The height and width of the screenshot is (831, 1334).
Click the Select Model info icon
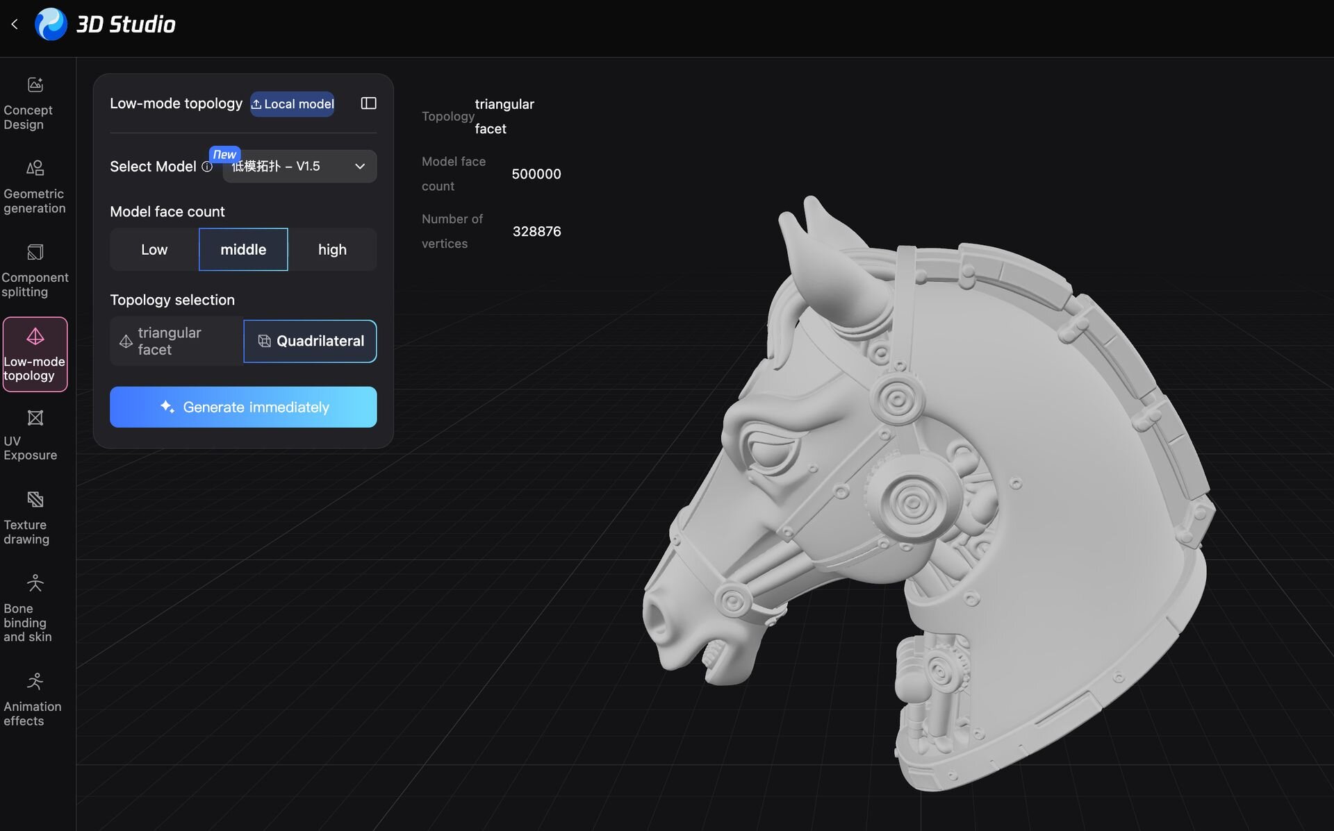pyautogui.click(x=207, y=167)
